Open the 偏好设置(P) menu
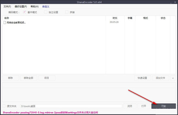Viewport: 178px width, 115px height. 21,7
